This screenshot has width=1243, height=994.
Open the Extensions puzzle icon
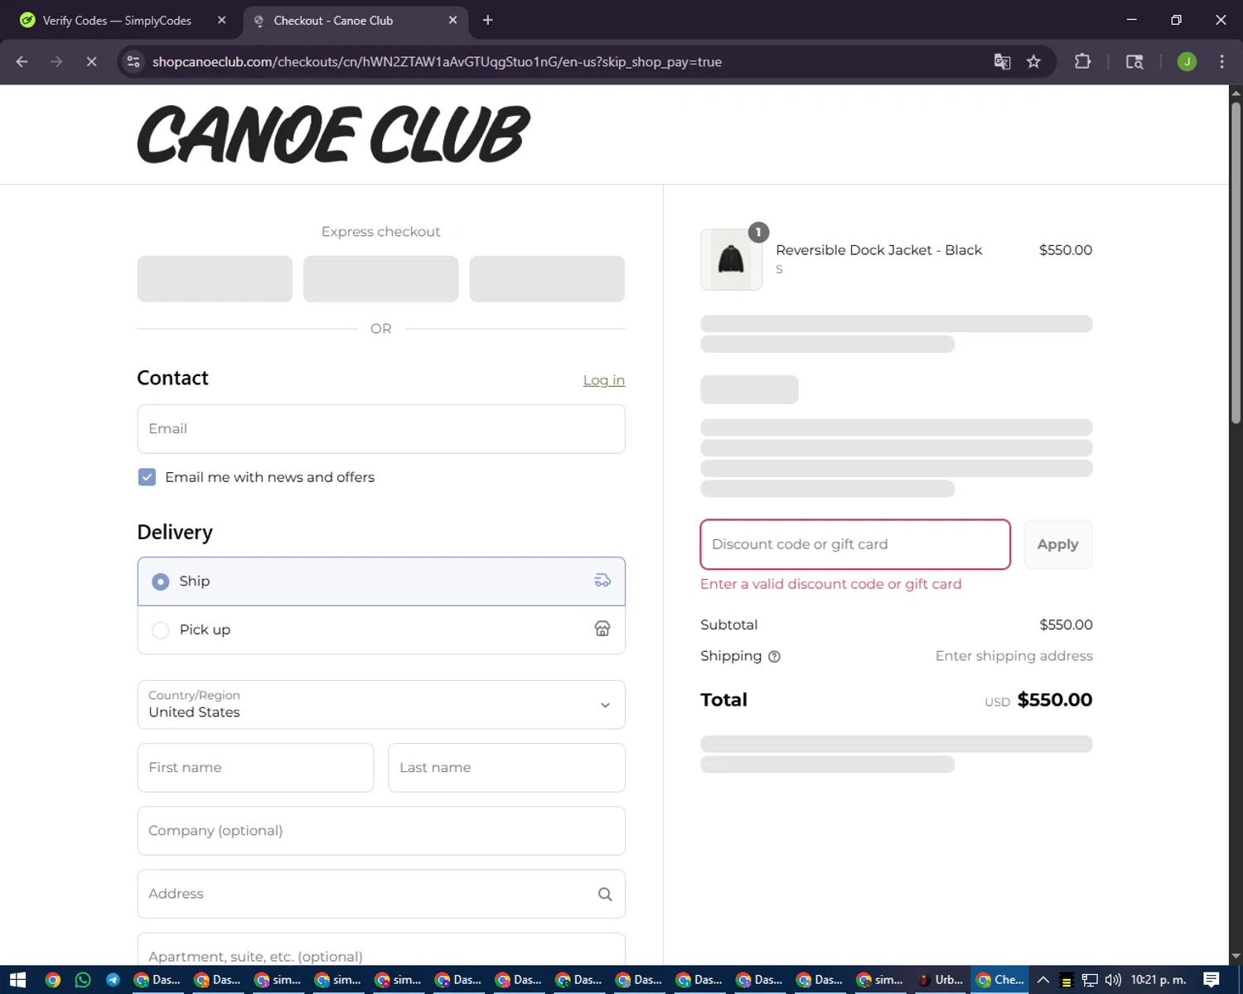pos(1082,61)
